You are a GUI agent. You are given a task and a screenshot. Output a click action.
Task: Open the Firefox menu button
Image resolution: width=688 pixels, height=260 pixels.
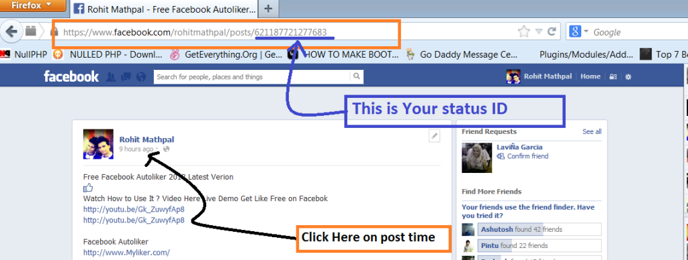32,5
